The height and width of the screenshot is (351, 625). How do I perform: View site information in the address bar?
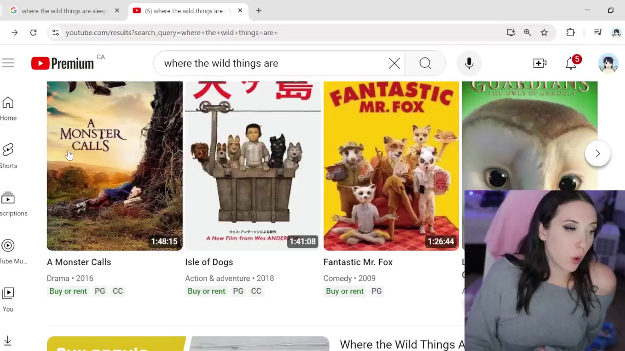pyautogui.click(x=56, y=32)
